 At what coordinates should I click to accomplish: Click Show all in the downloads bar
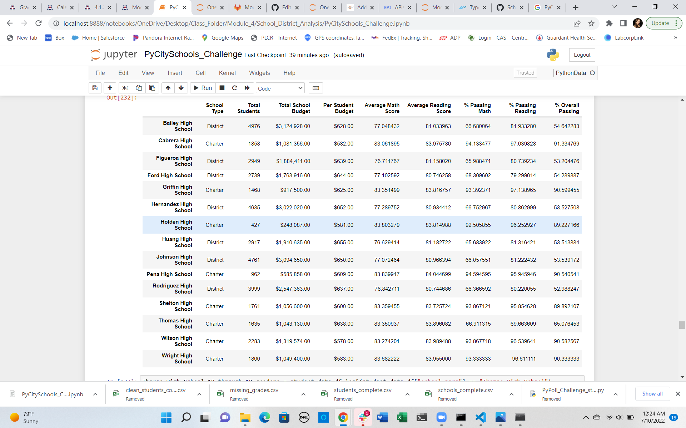(x=652, y=394)
